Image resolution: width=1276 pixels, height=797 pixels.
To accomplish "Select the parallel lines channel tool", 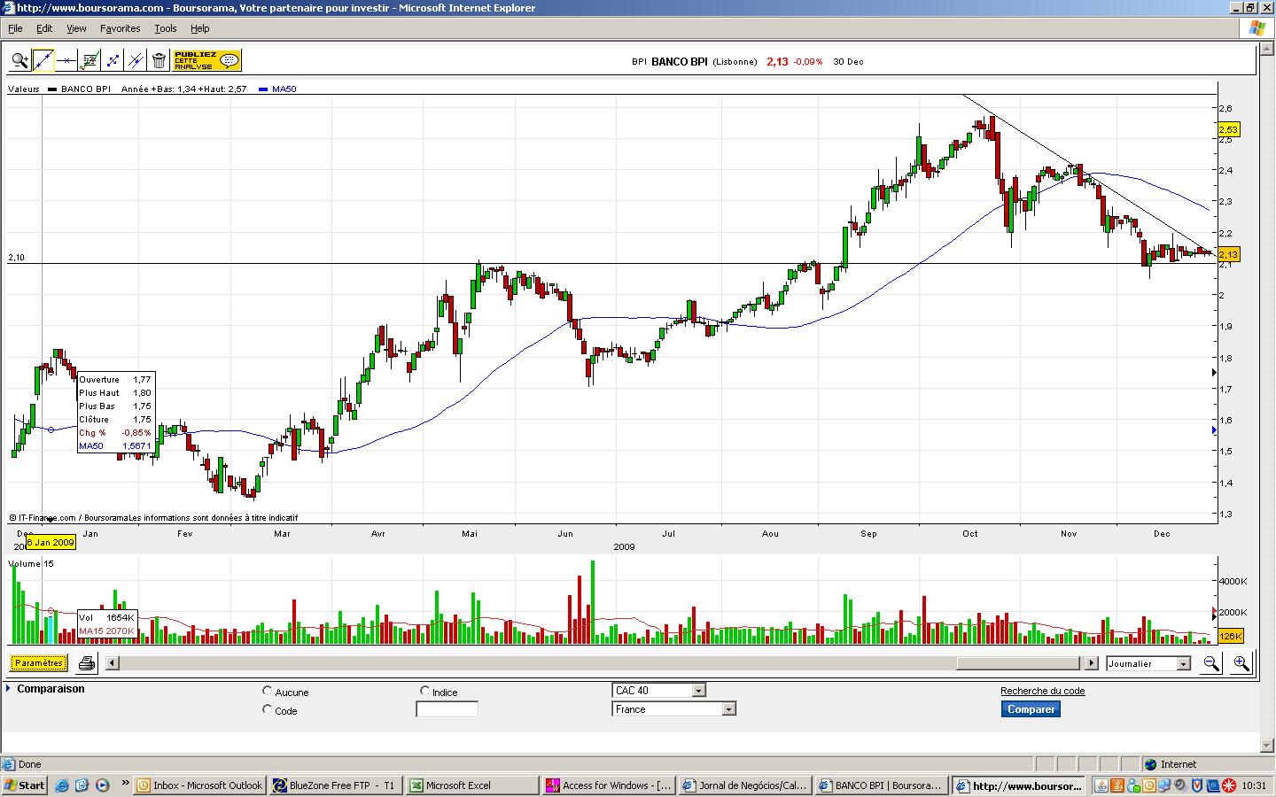I will pyautogui.click(x=136, y=61).
